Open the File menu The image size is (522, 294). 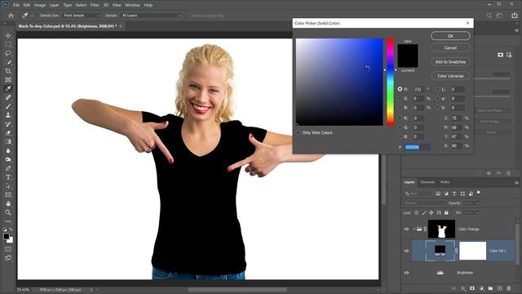pos(16,5)
